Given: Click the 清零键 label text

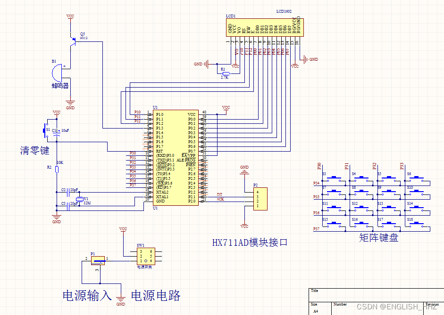Looking at the screenshot, I should click(35, 150).
